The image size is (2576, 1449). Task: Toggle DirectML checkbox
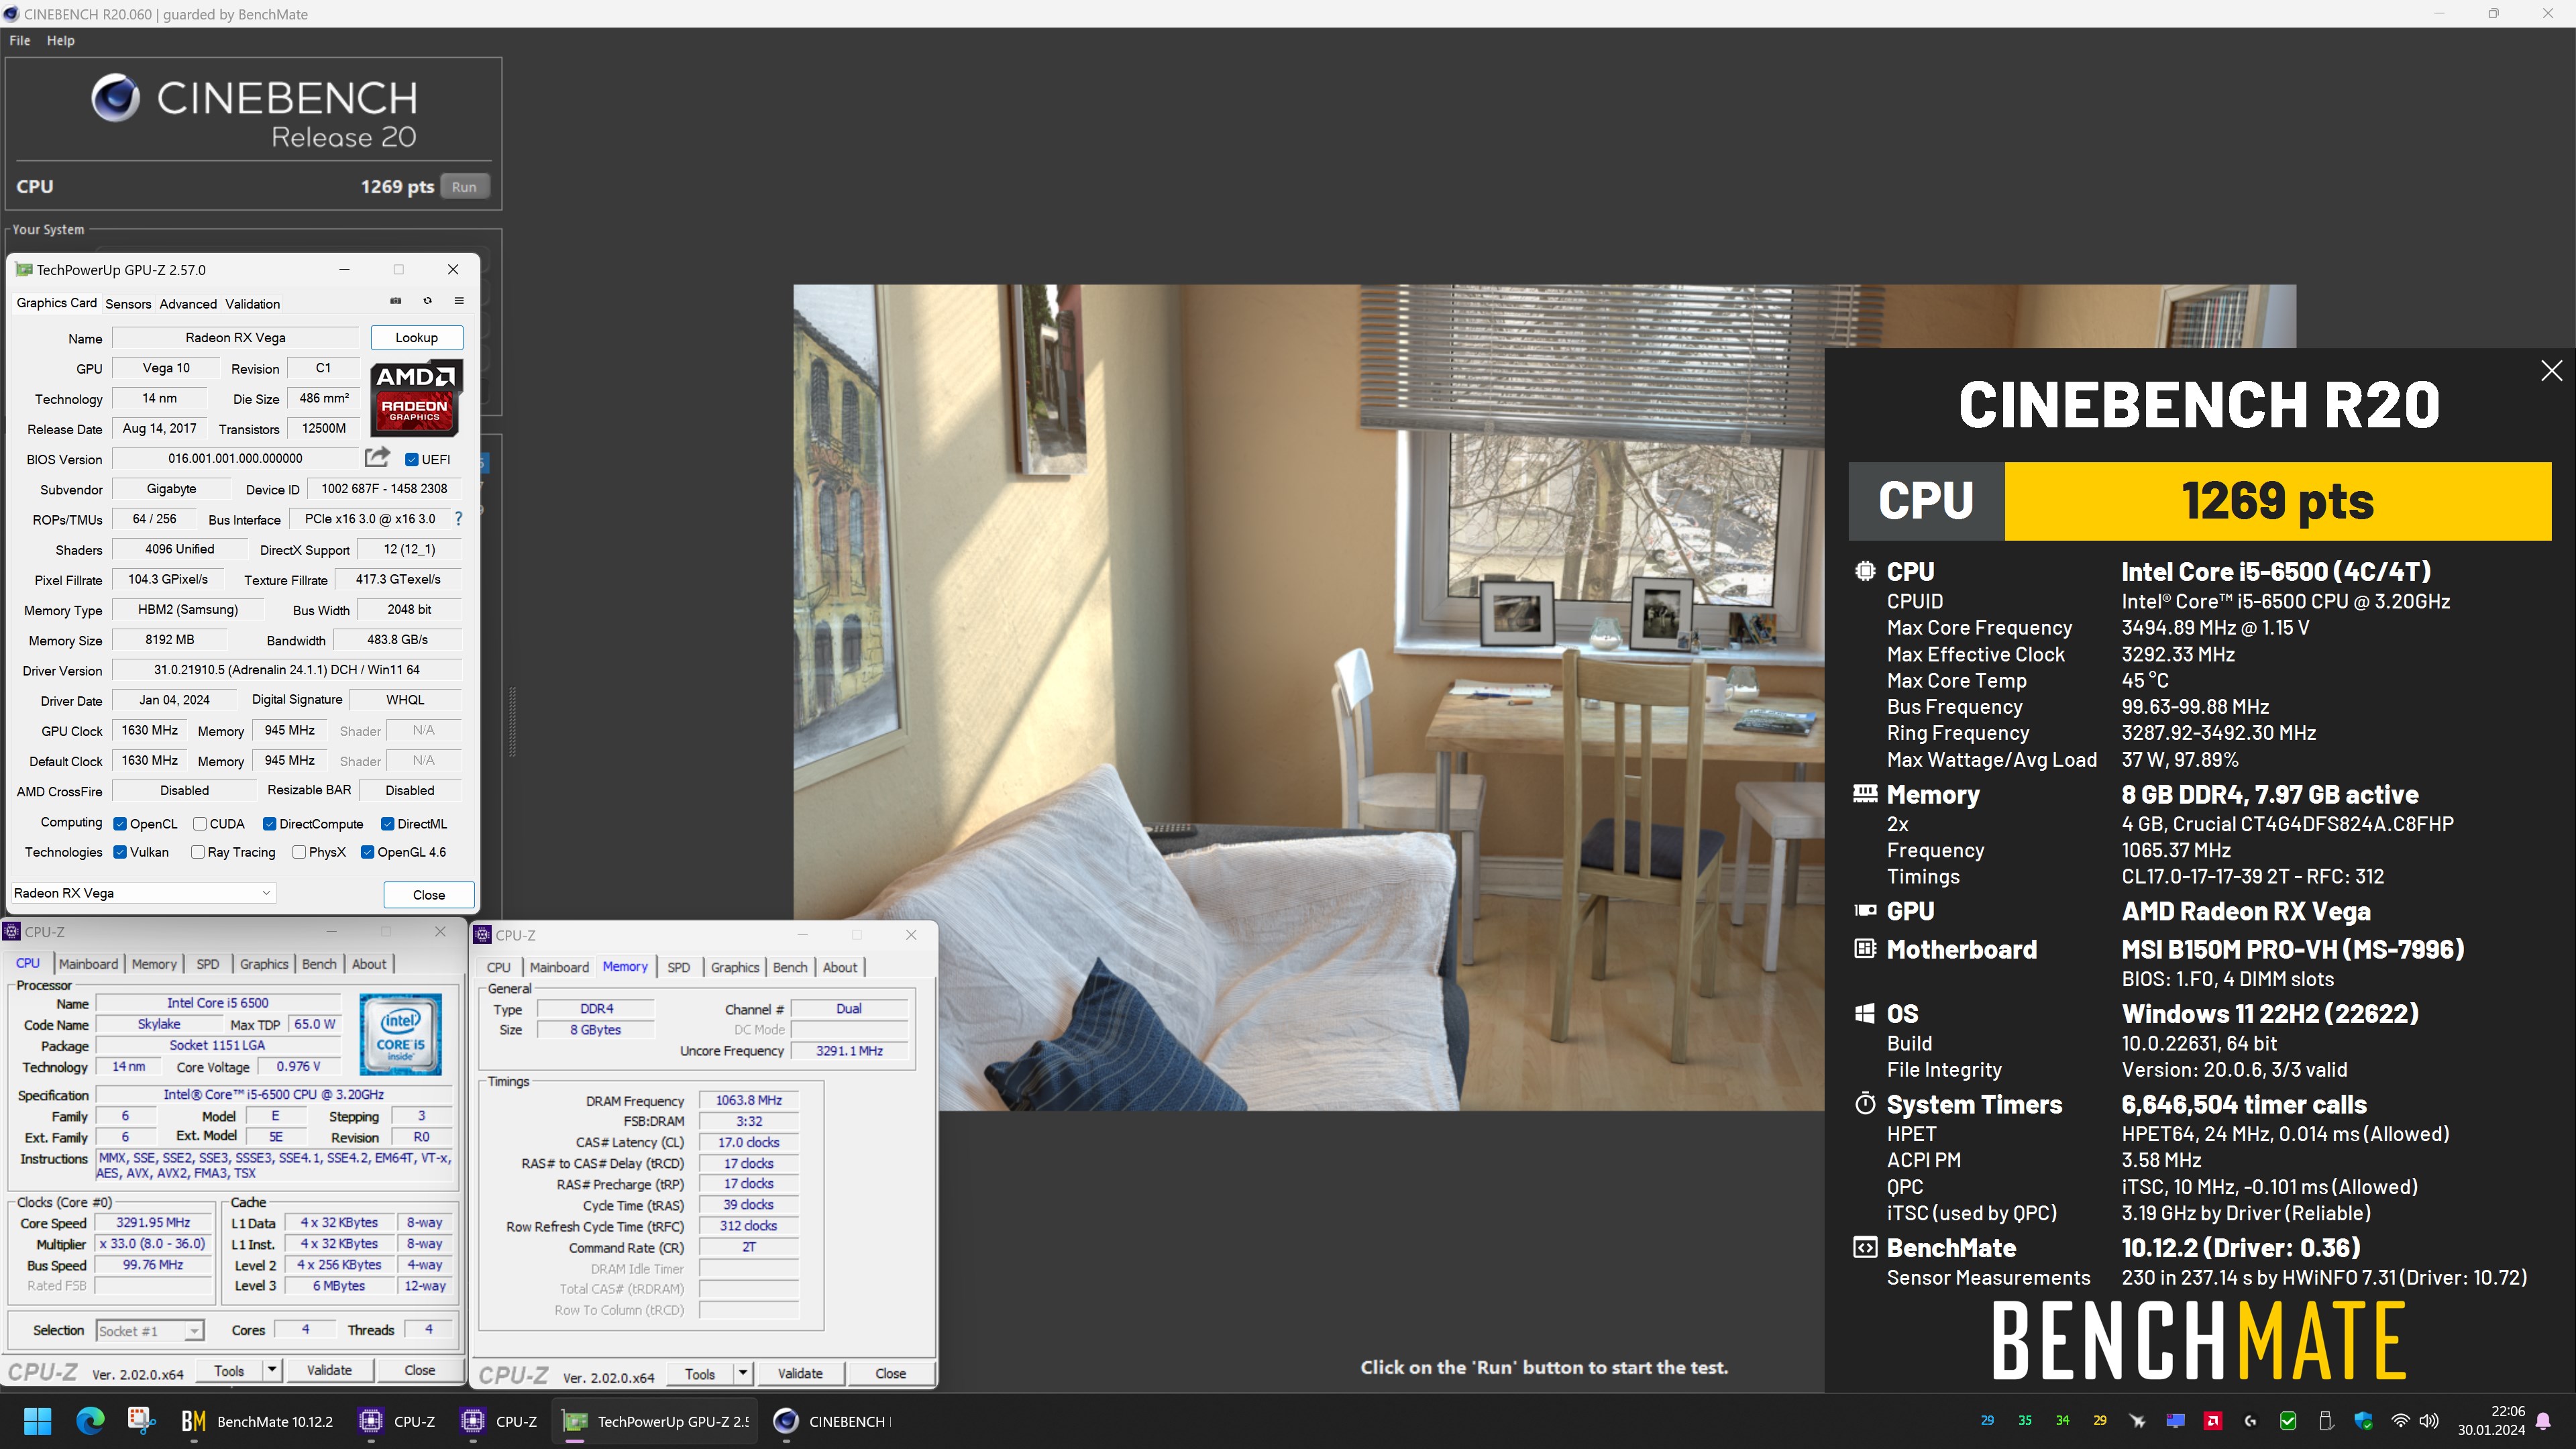[387, 824]
